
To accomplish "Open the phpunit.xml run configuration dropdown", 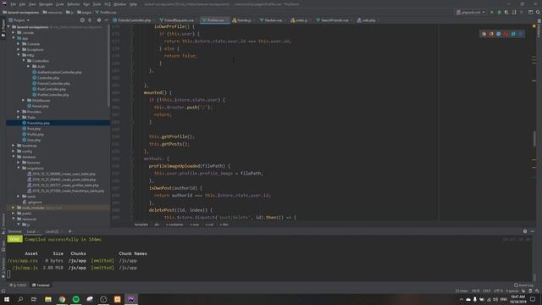I will [471, 12].
